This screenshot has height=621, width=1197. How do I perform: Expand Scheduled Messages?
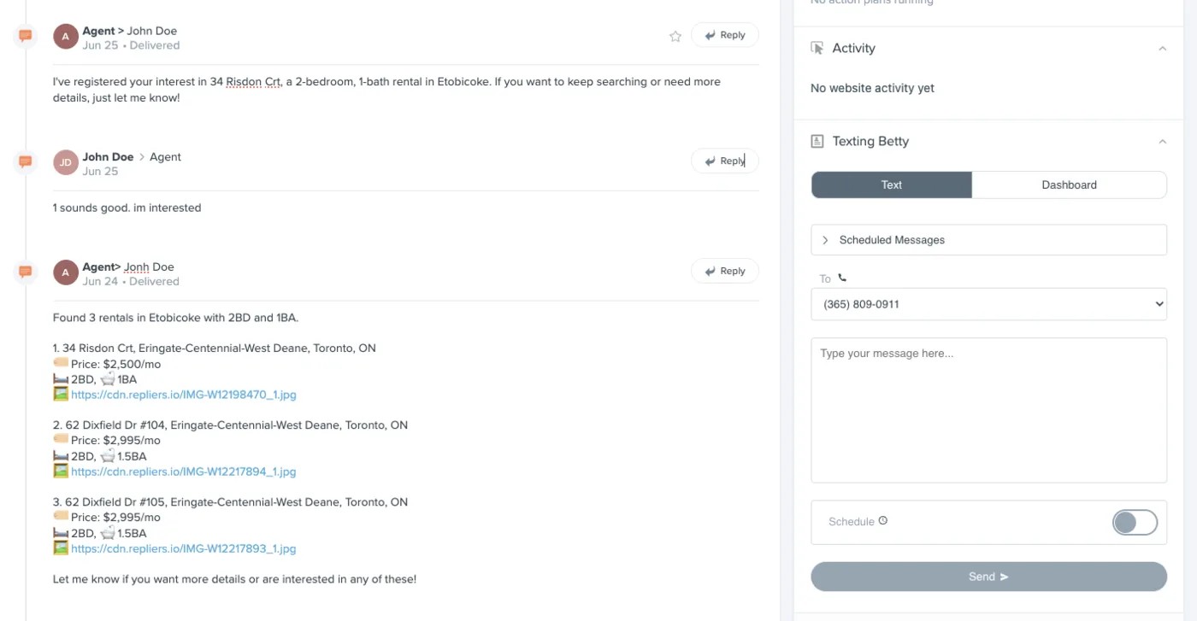(x=988, y=240)
